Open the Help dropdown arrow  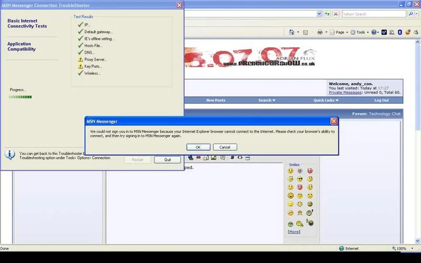click(378, 33)
